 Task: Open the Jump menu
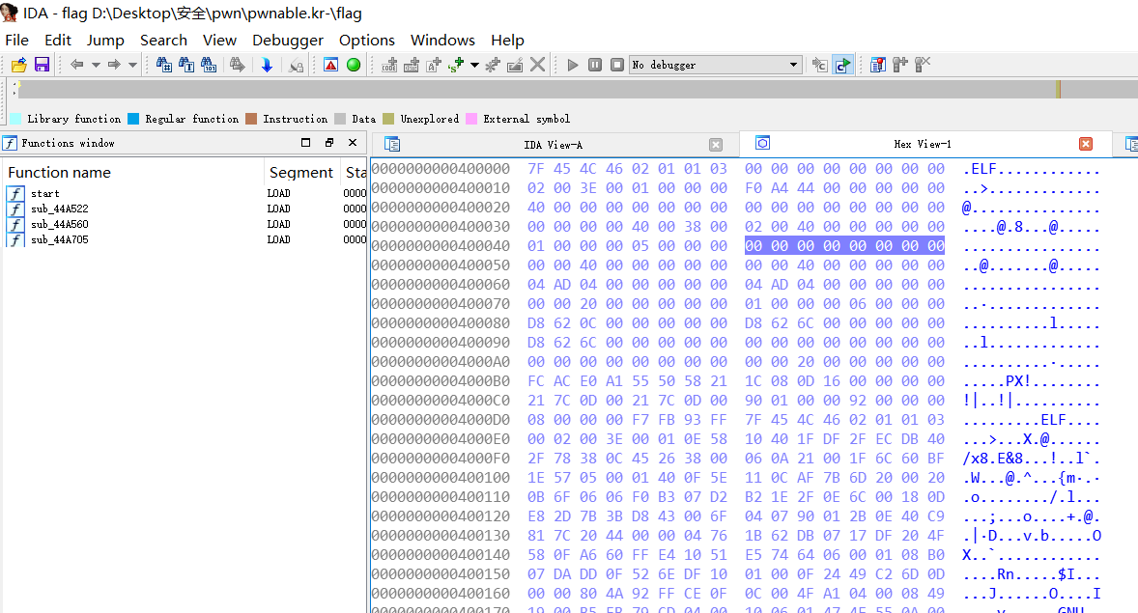point(105,40)
